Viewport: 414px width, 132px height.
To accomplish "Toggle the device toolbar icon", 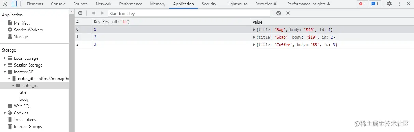I will pyautogui.click(x=14, y=4).
